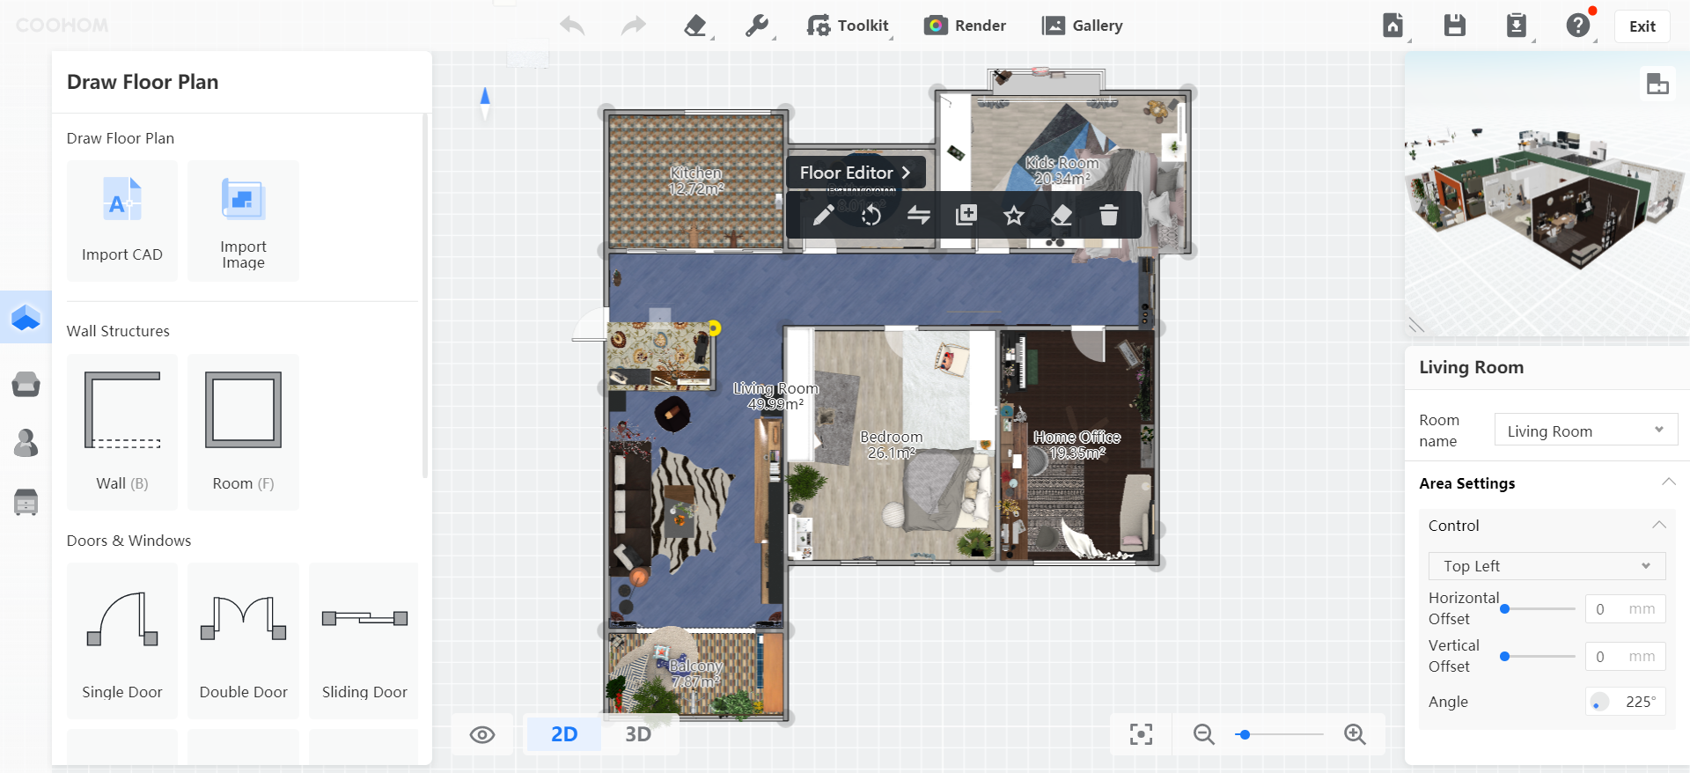Select the Room (F) drawing tool
Image resolution: width=1690 pixels, height=773 pixels.
click(244, 432)
